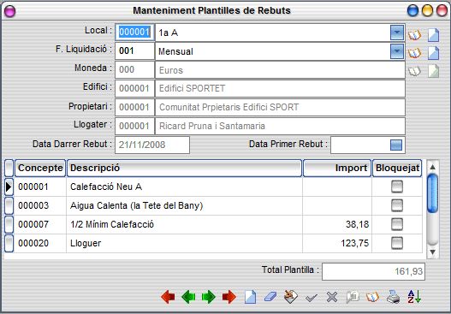Click the Ricard Pruna i Santamaria field

280,126
